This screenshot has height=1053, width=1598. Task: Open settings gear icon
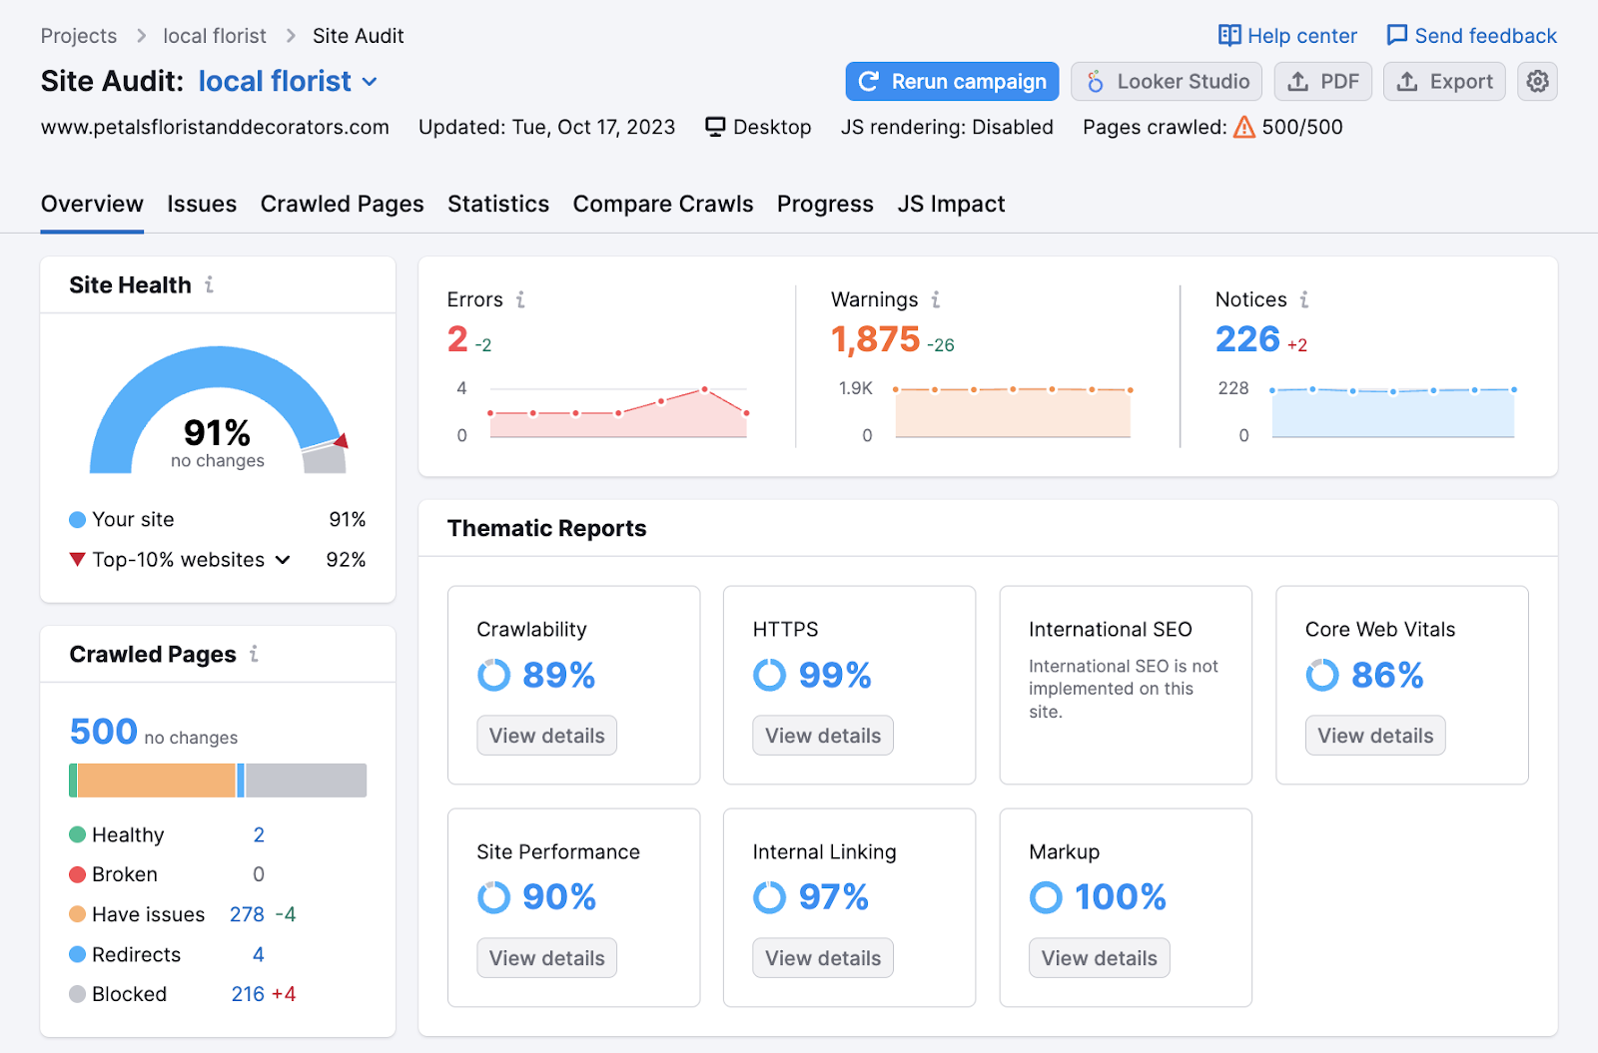1537,81
